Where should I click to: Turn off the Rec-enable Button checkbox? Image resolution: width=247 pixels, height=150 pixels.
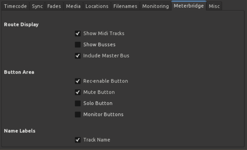point(78,81)
